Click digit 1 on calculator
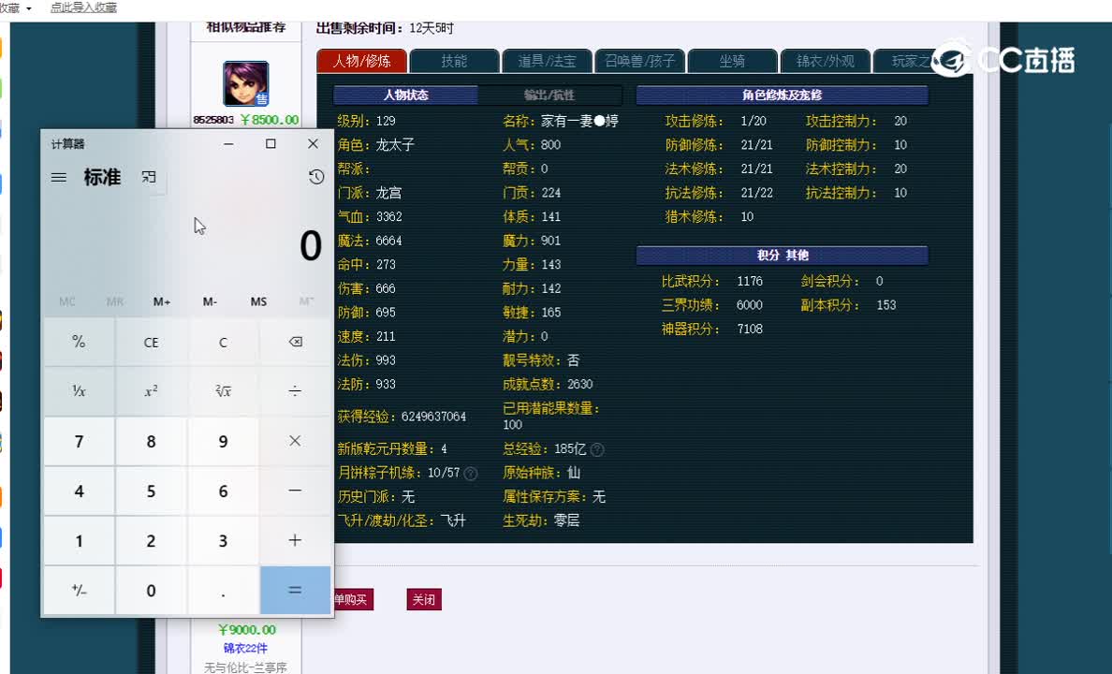The width and height of the screenshot is (1112, 674). coord(79,541)
